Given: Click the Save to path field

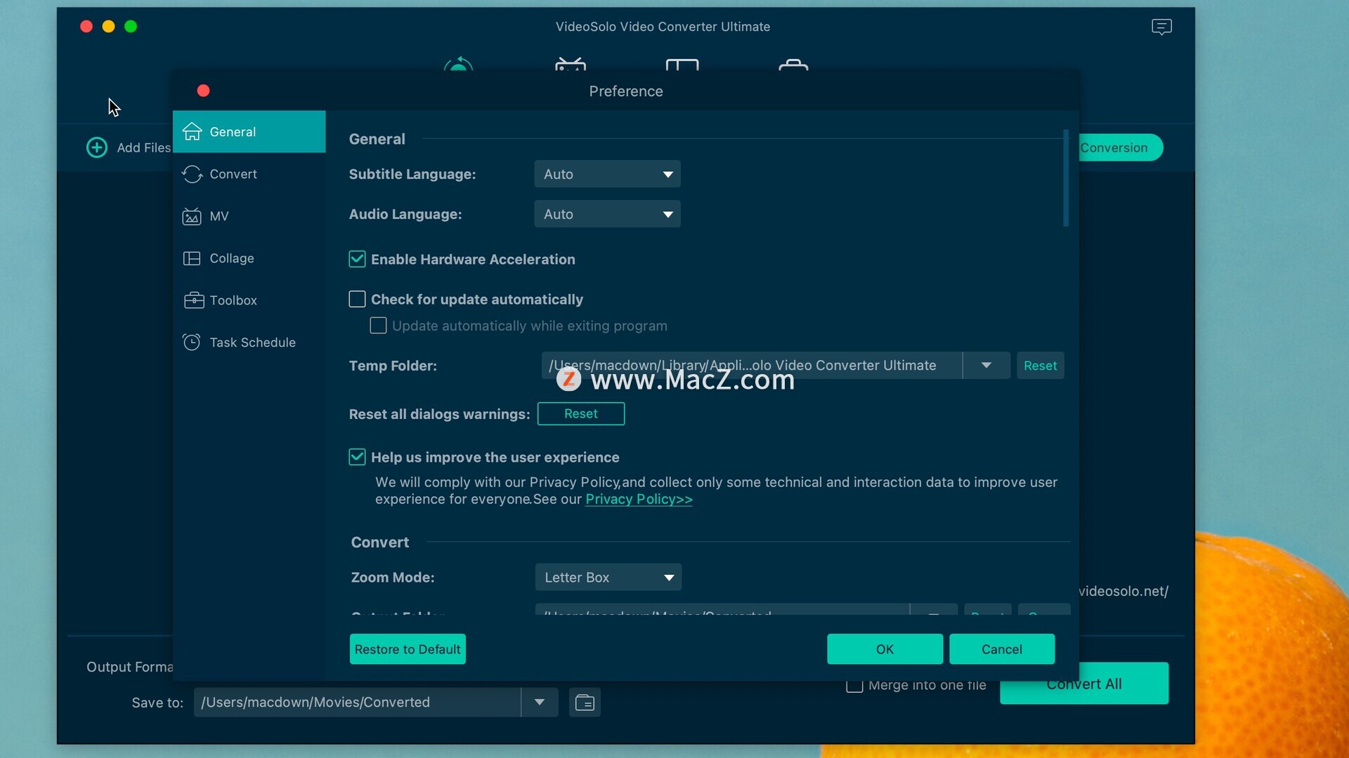Looking at the screenshot, I should pos(357,702).
